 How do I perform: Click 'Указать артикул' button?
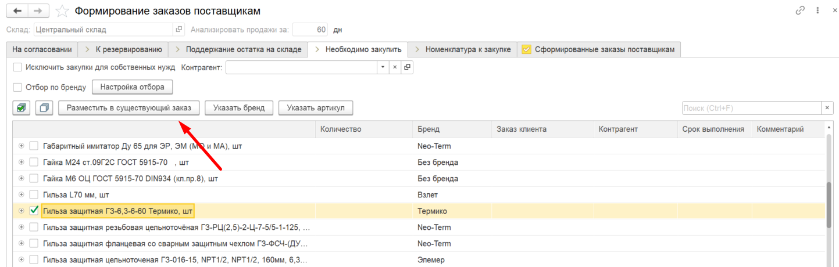click(x=316, y=108)
